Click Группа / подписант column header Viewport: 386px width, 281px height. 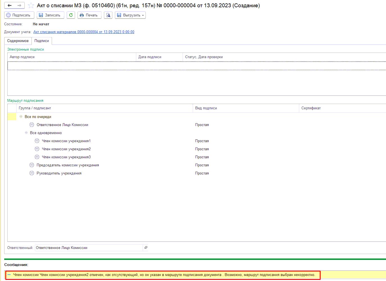[x=105, y=108]
